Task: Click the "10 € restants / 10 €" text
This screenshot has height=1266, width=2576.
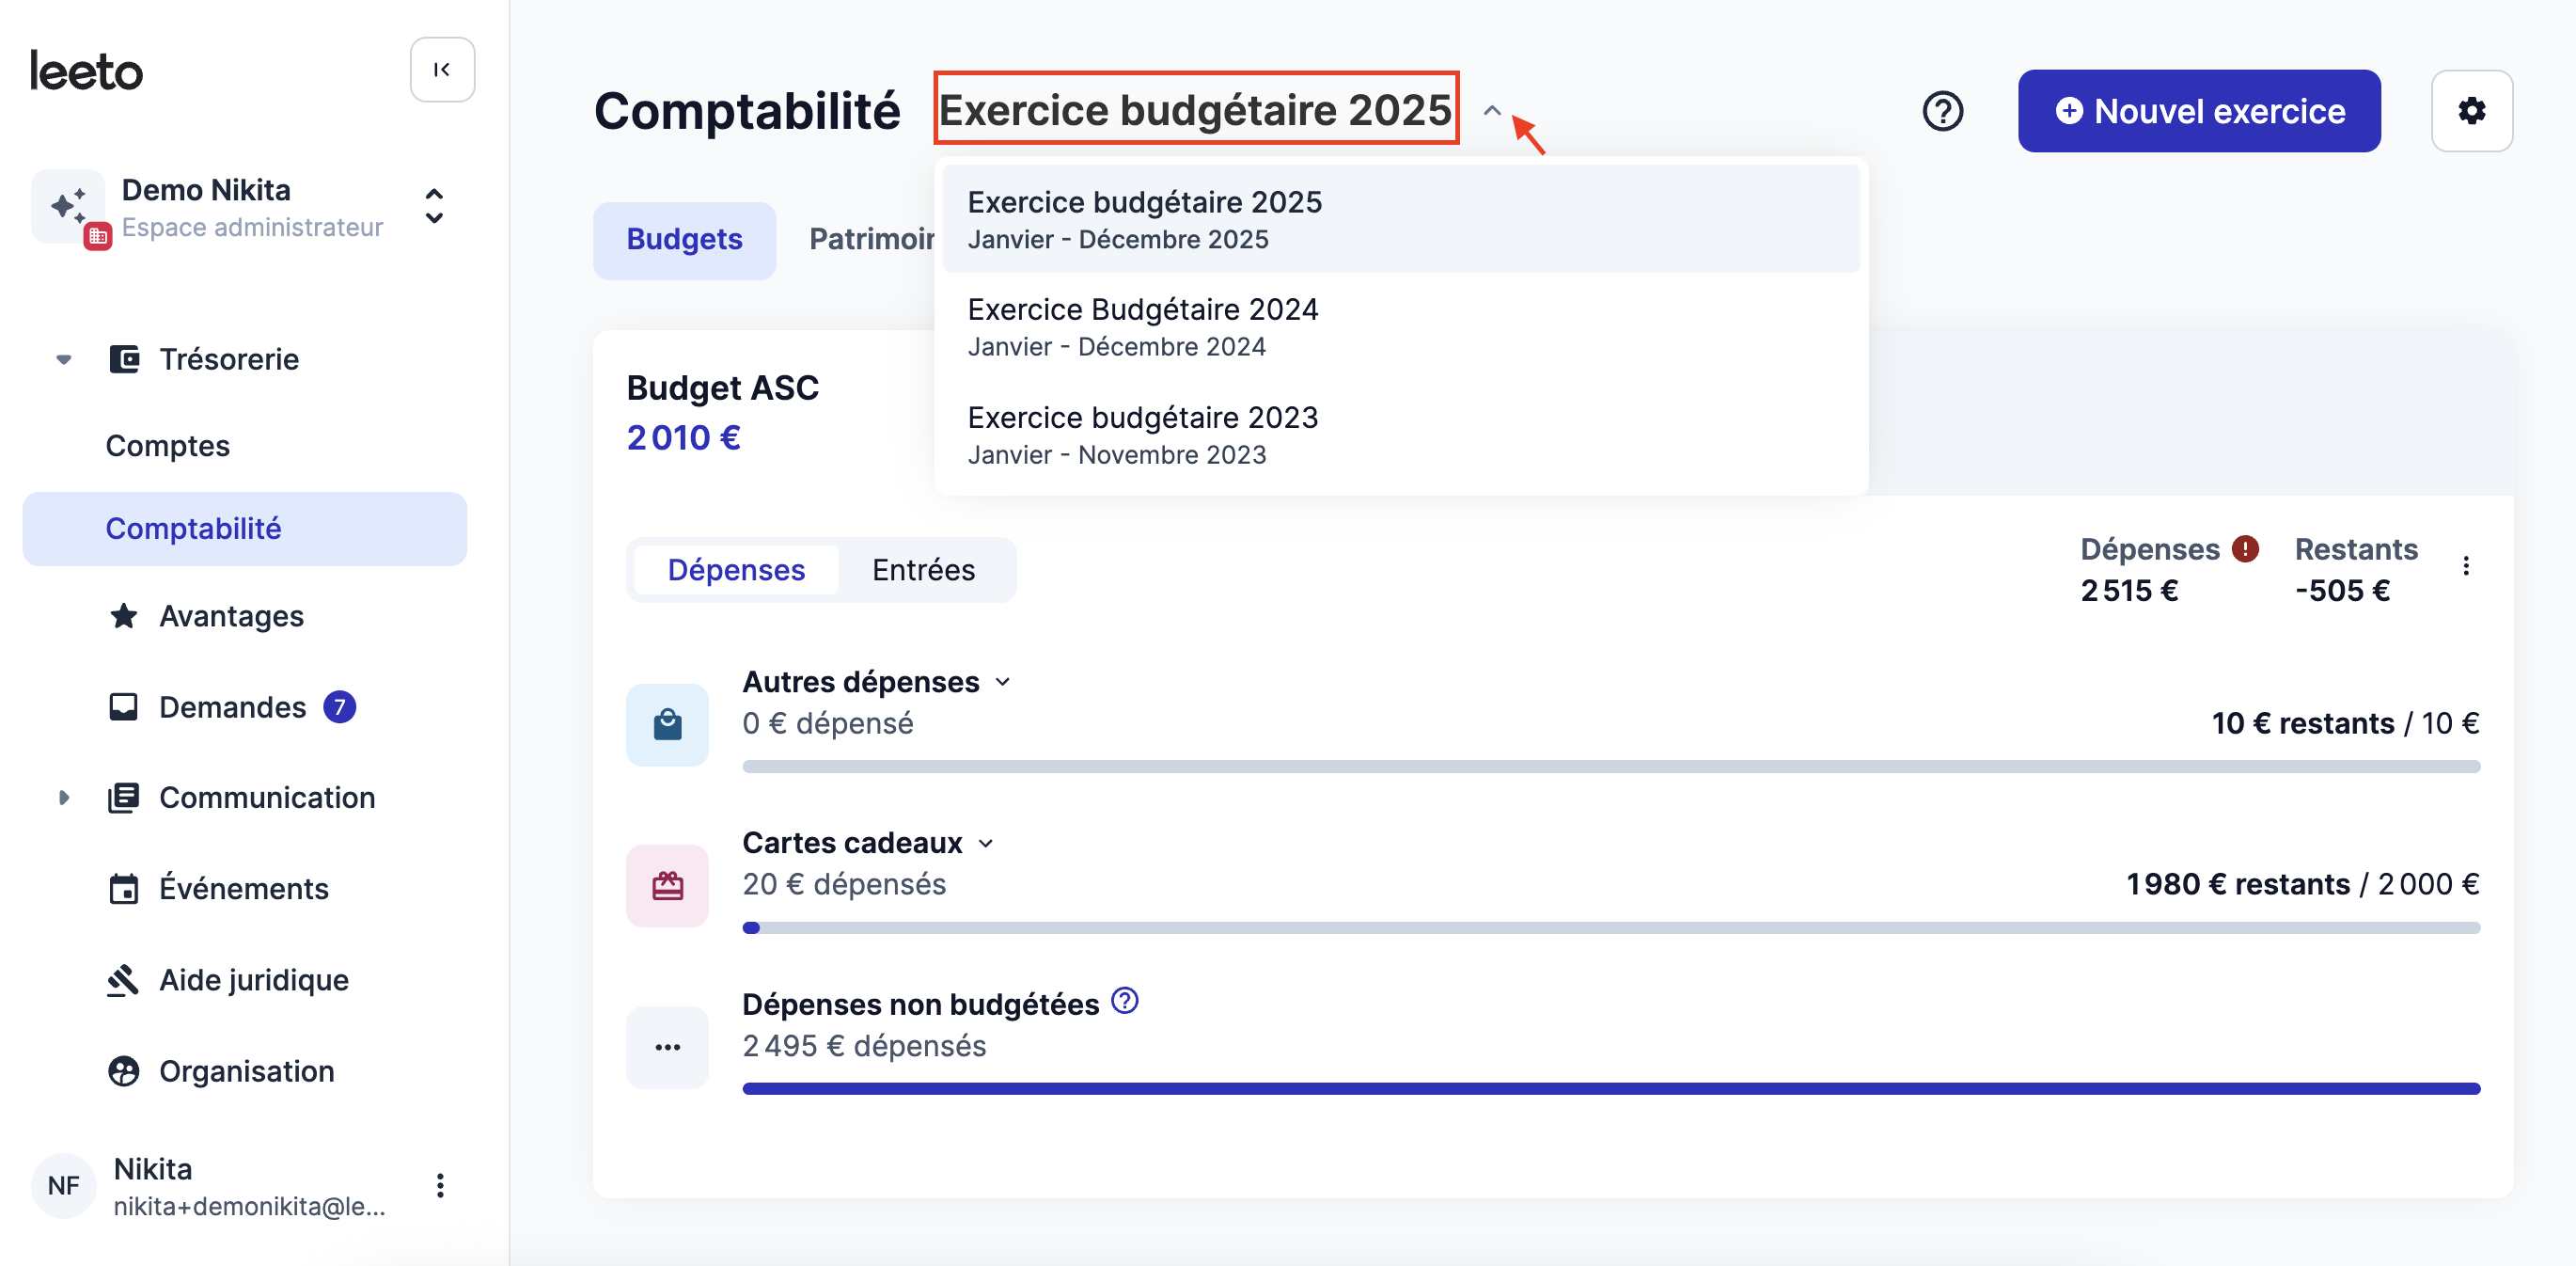Action: point(2345,723)
